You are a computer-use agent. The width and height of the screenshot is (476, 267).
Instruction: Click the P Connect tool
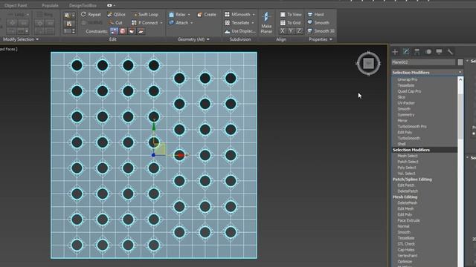point(145,23)
